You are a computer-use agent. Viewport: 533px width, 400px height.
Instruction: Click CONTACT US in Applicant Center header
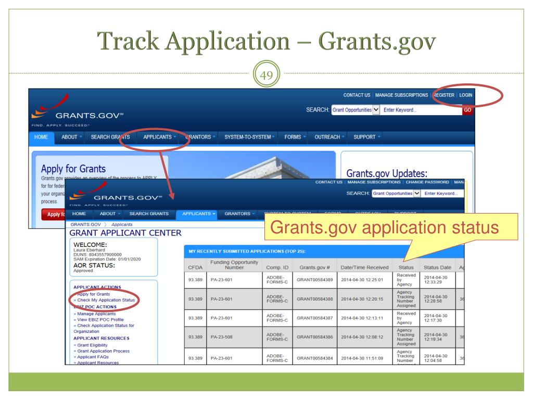pos(329,182)
